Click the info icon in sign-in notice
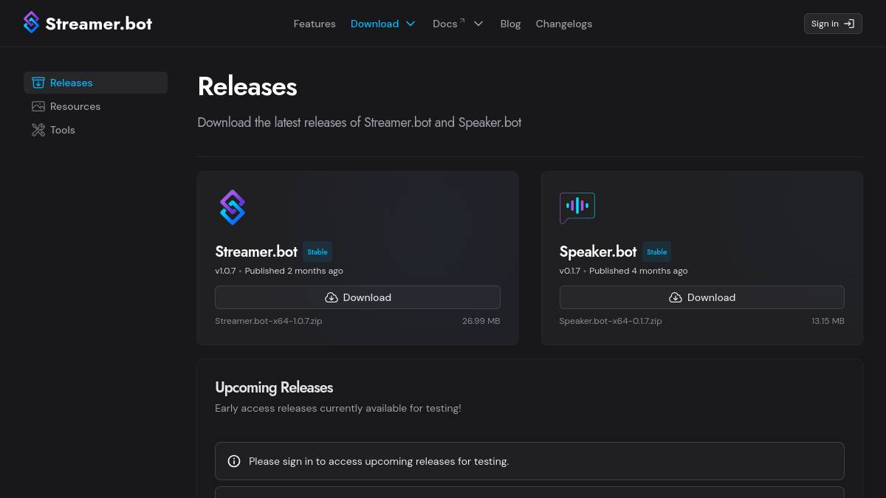886x498 pixels. click(234, 461)
